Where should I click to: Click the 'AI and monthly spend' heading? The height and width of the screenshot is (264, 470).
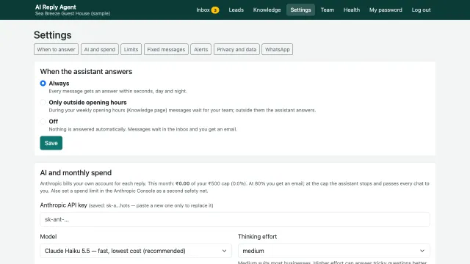click(x=76, y=173)
